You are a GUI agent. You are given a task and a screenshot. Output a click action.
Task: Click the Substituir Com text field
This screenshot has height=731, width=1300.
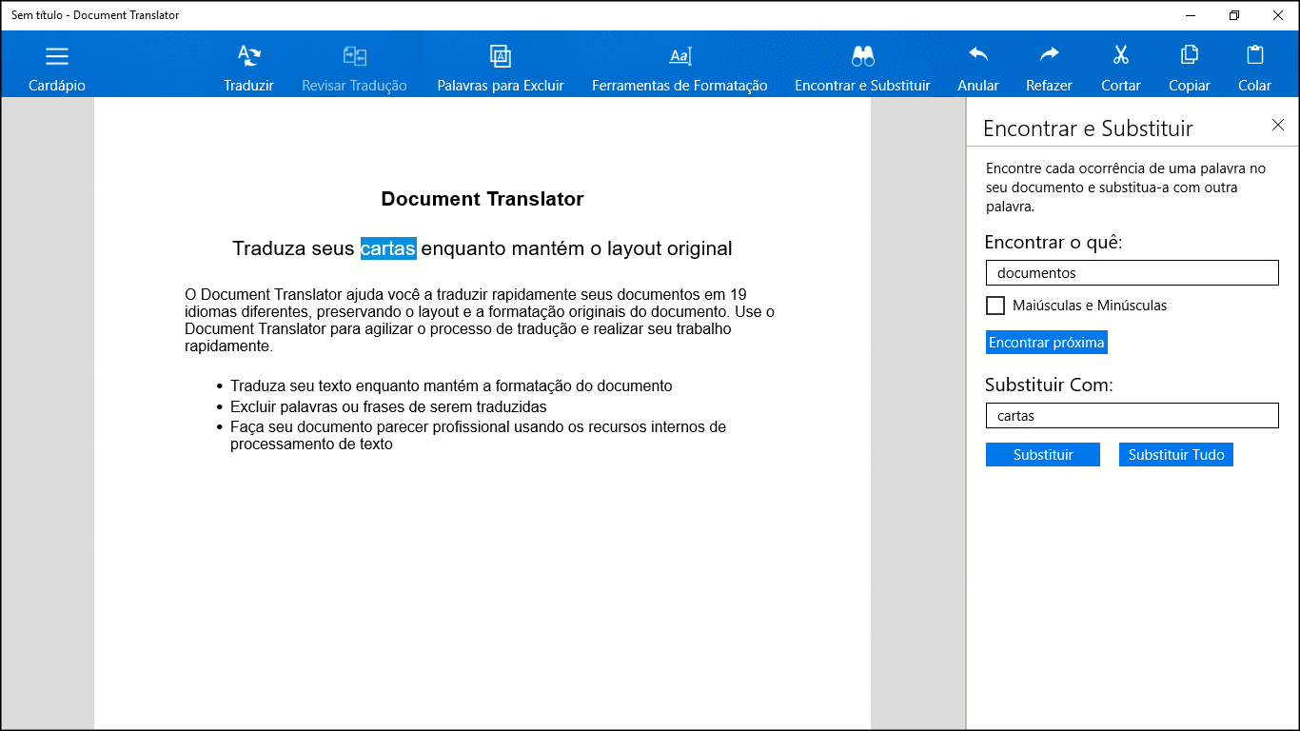(x=1132, y=416)
